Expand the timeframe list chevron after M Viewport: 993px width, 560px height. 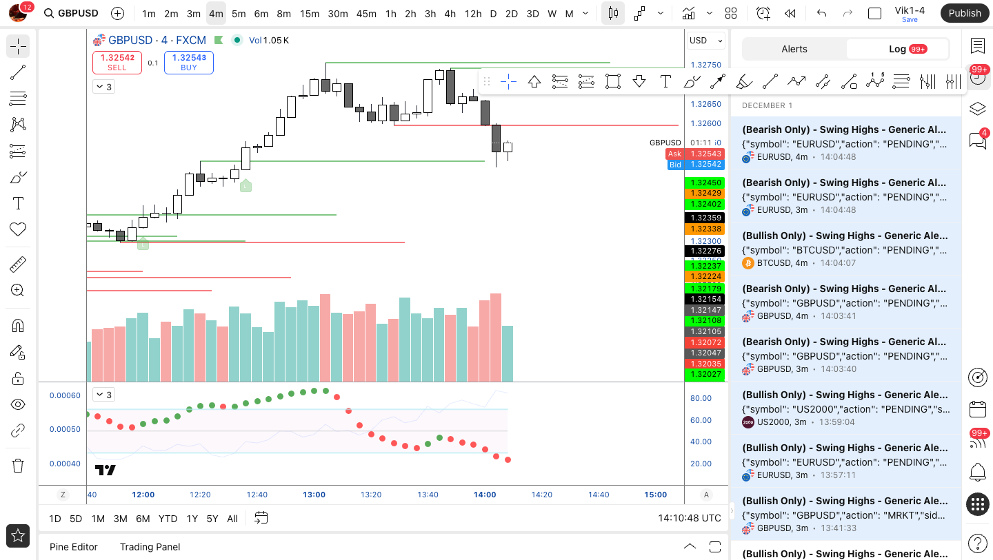pos(585,13)
